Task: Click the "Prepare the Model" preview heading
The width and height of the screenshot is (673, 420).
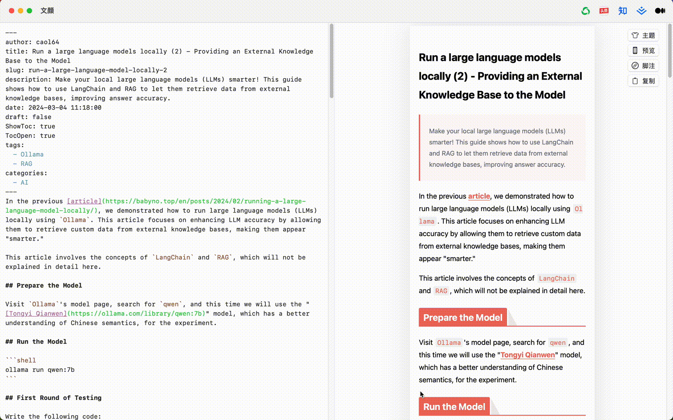Action: click(462, 318)
